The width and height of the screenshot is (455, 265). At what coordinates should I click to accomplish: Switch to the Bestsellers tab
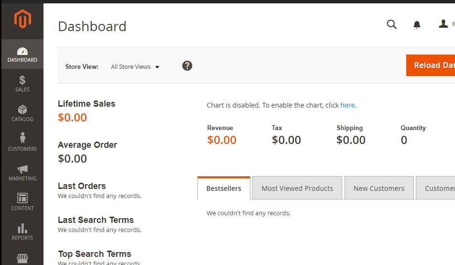[224, 188]
